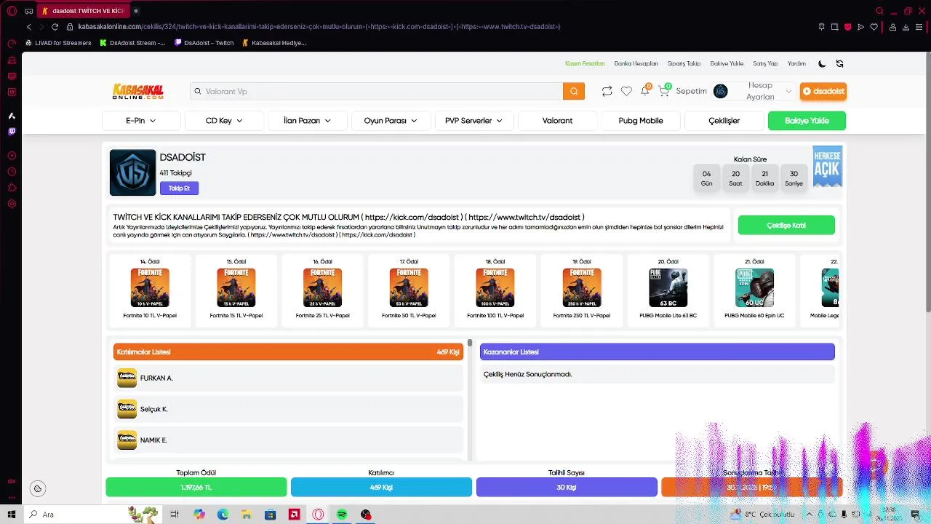
Task: Click the Kabasakal Online logo
Action: click(x=137, y=91)
